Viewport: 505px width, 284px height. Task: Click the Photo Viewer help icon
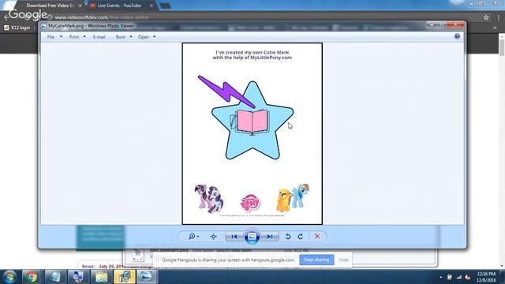point(457,36)
